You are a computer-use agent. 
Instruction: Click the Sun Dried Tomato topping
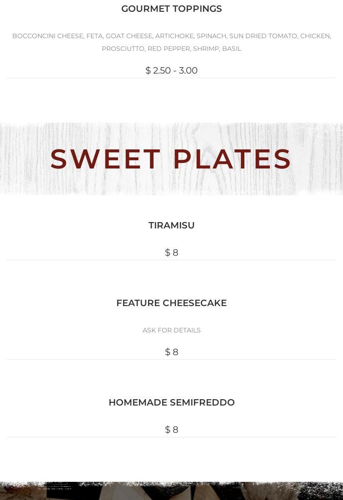click(263, 36)
